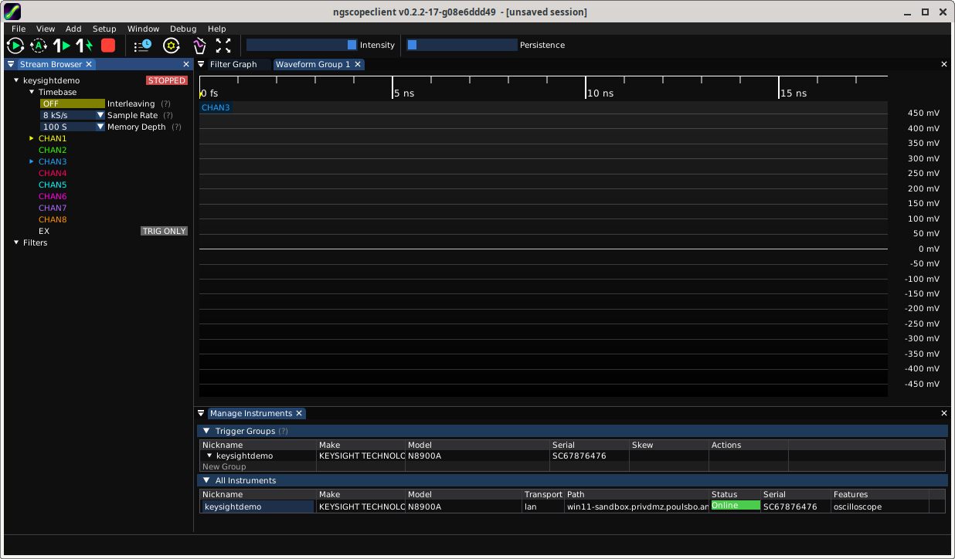Click the auto trigger icon
Image resolution: width=955 pixels, height=559 pixels.
[x=39, y=46]
